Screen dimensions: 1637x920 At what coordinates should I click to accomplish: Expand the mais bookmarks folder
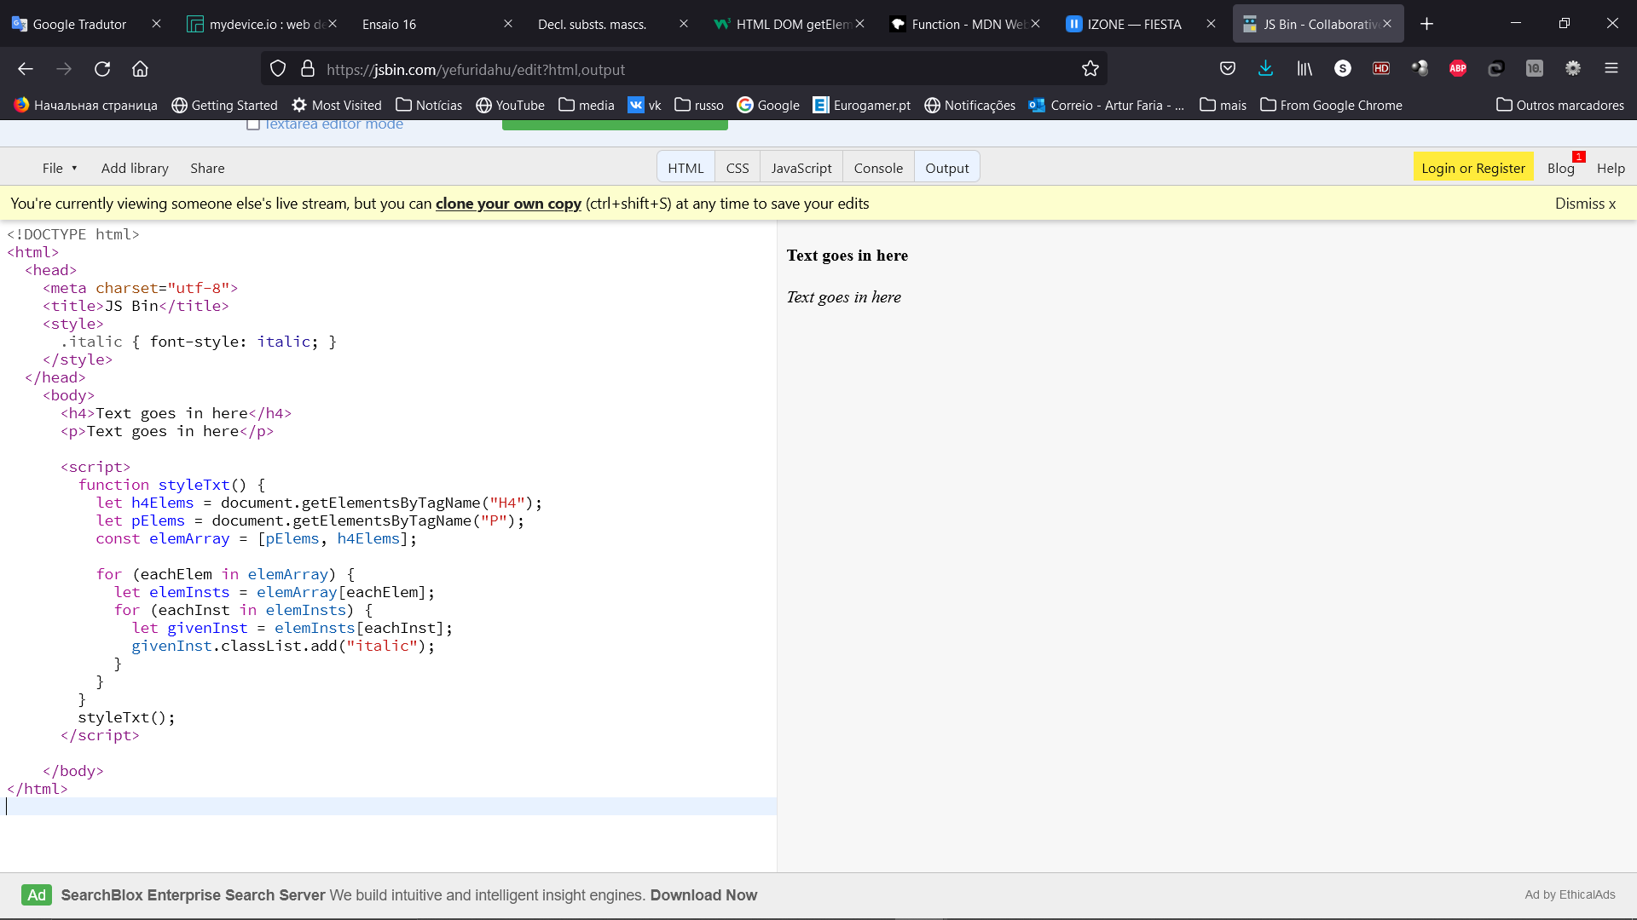[1223, 106]
